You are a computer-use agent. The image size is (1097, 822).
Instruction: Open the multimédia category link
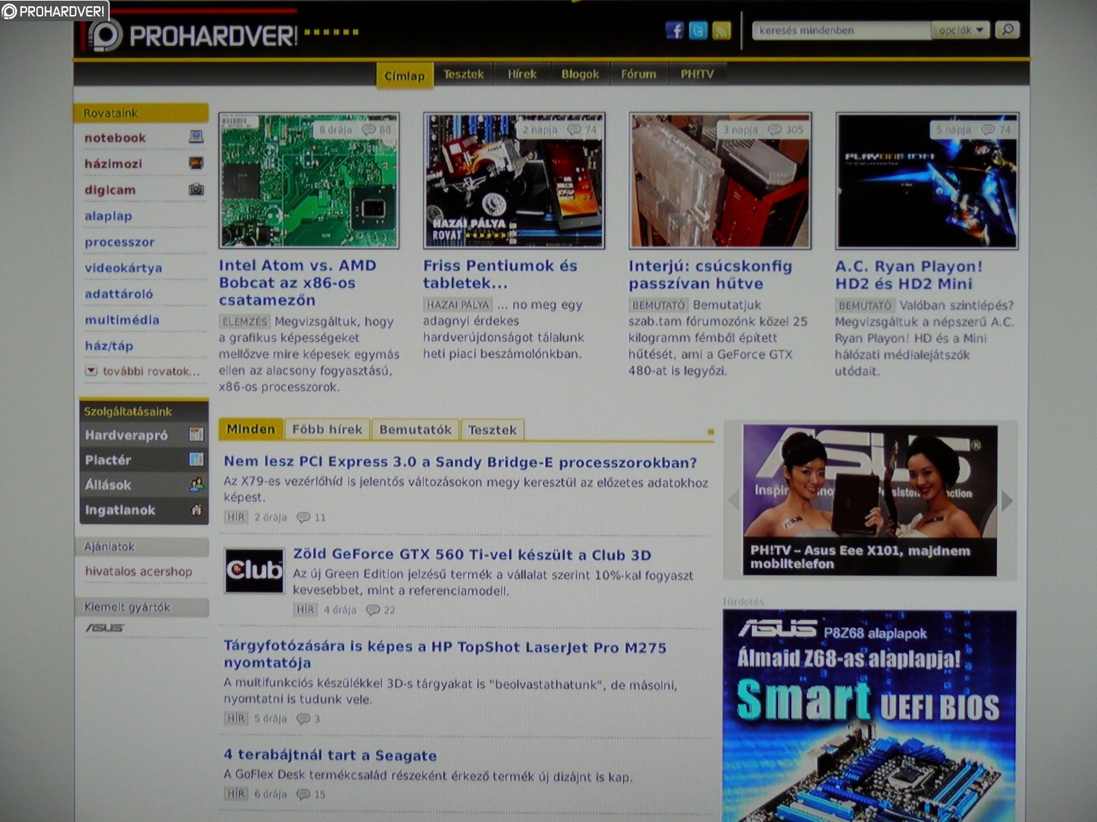pos(122,320)
